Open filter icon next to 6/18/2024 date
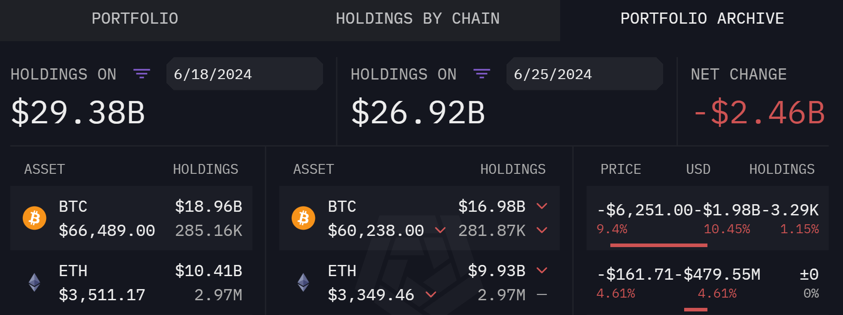Viewport: 843px width, 315px height. (142, 74)
